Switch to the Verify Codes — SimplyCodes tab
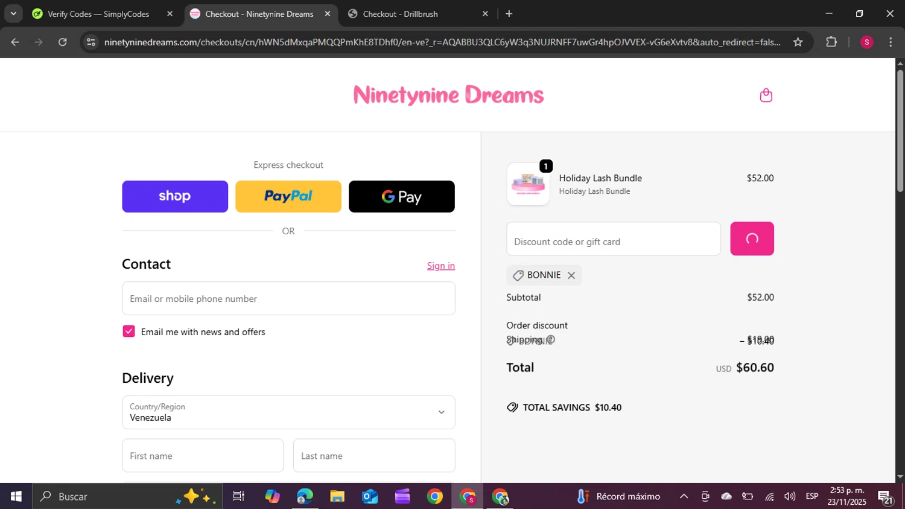The image size is (905, 509). pos(98,14)
